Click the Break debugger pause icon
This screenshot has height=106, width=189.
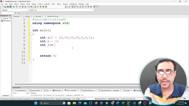coord(88,7)
